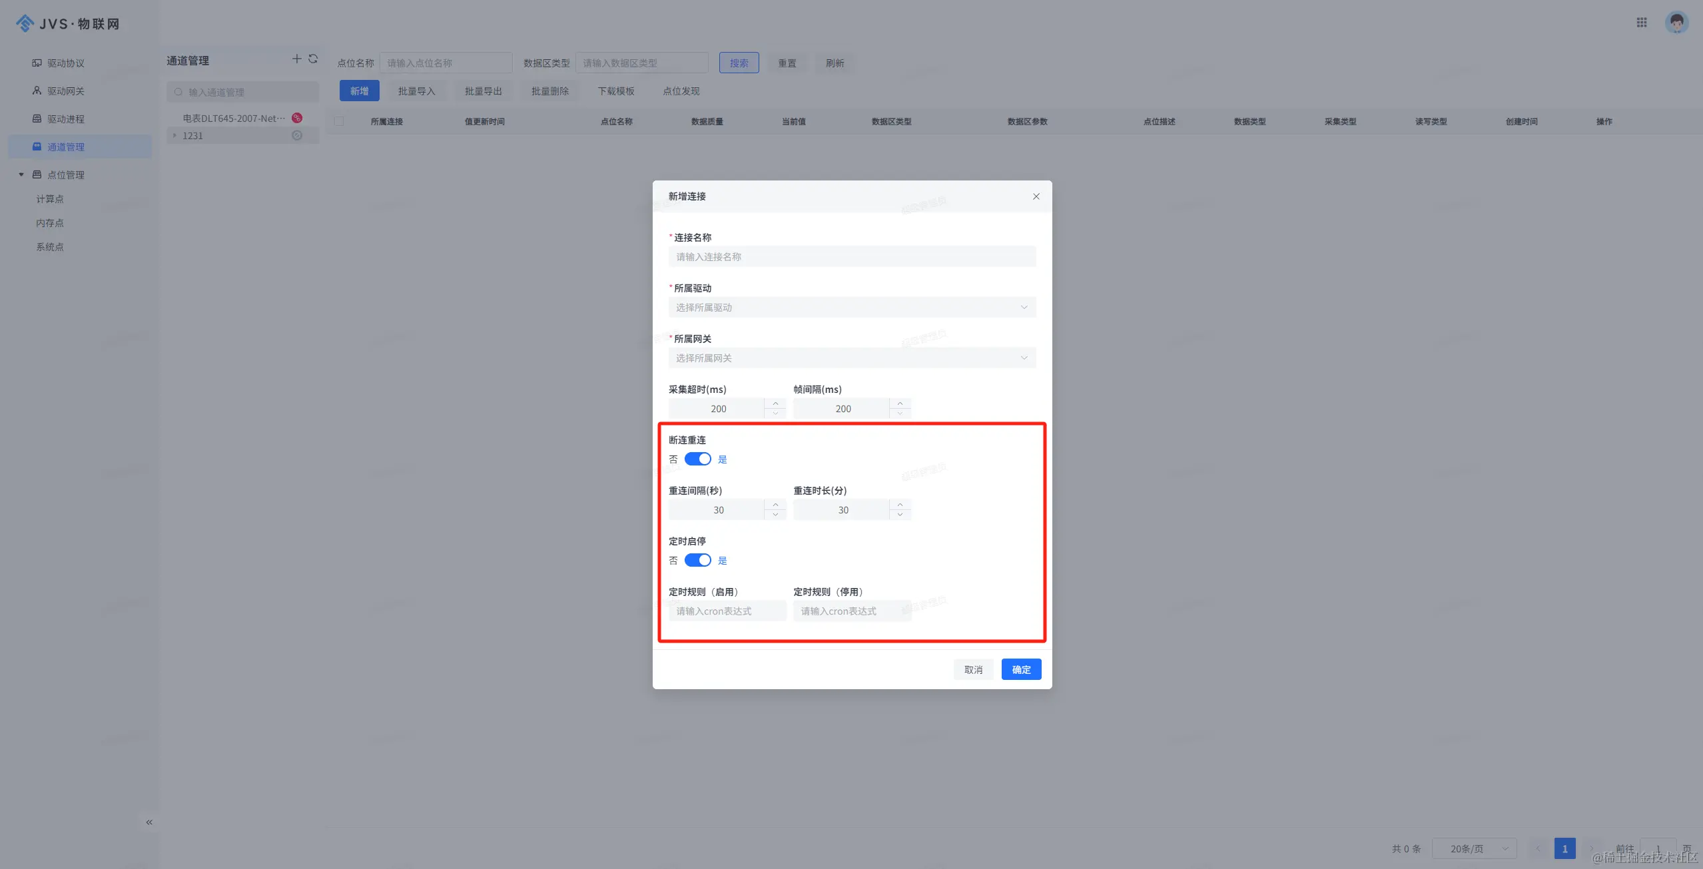Open the 所属网关 dropdown

point(851,358)
